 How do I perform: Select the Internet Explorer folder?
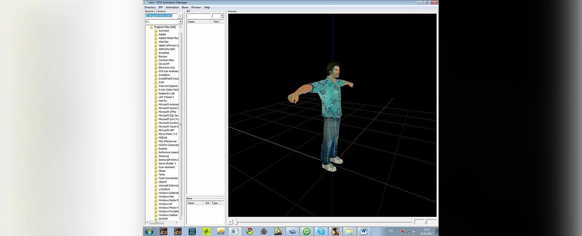click(168, 86)
